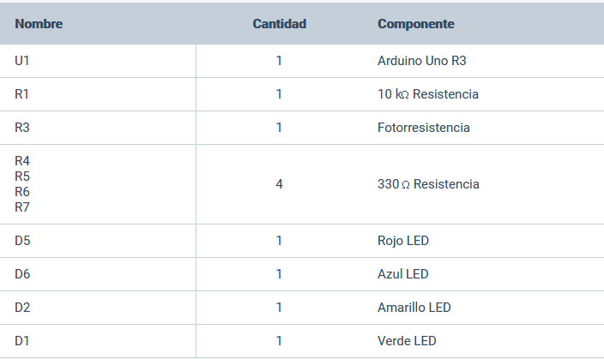Viewport: 604px width, 359px height.
Task: Select the R3 name cell
Action: point(22,128)
